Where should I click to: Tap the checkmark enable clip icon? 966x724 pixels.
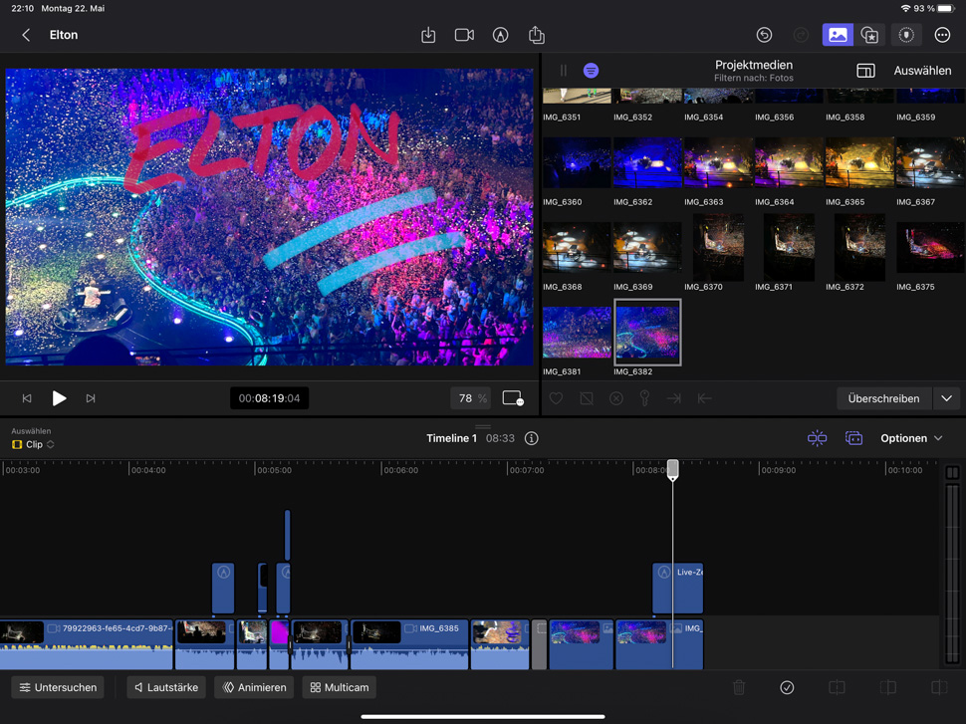tap(787, 687)
